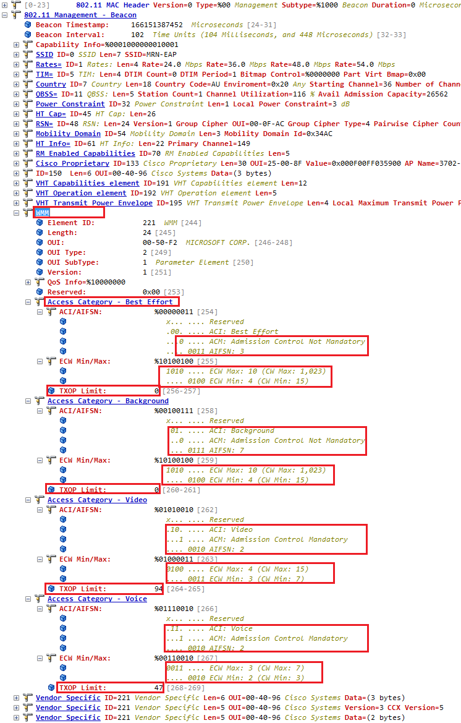Collapse the WMM element node
This screenshot has width=461, height=723.
[x=17, y=213]
